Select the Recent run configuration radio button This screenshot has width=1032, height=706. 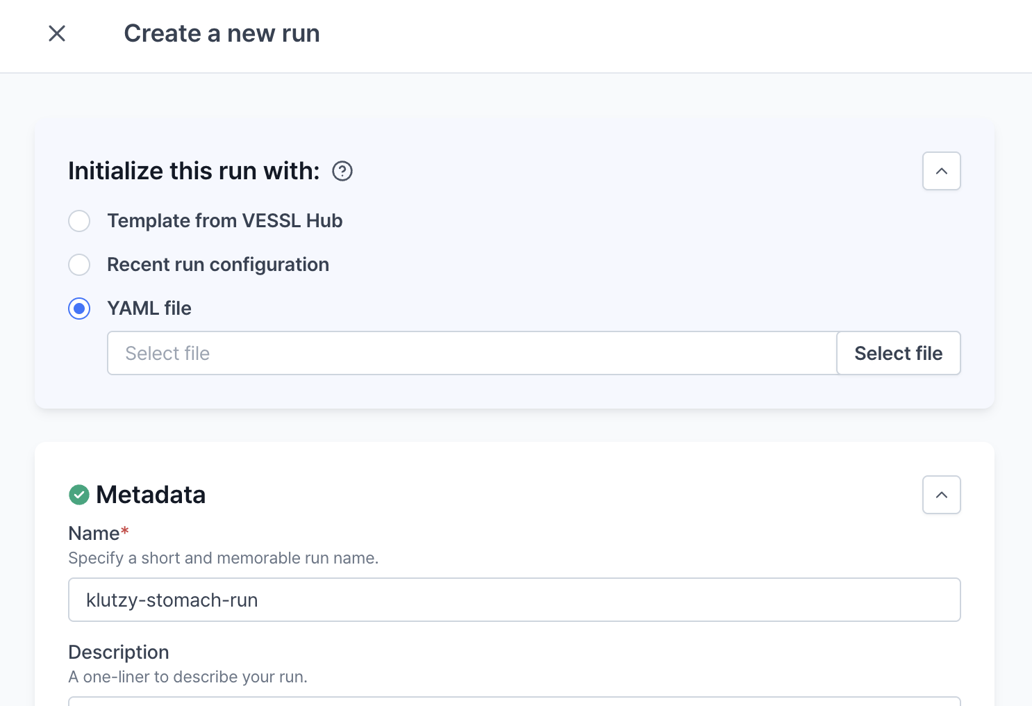coord(79,265)
